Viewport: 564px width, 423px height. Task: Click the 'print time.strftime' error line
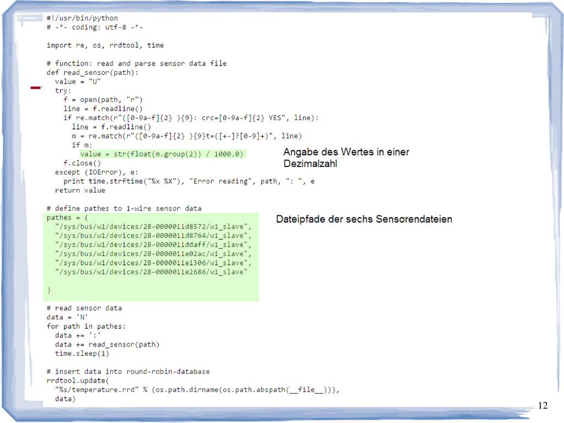(189, 181)
